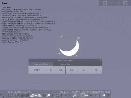Viewport: 131px width, 98px height.
Task: Click the date-time readout with UTC-07:00
Action: point(96,92)
